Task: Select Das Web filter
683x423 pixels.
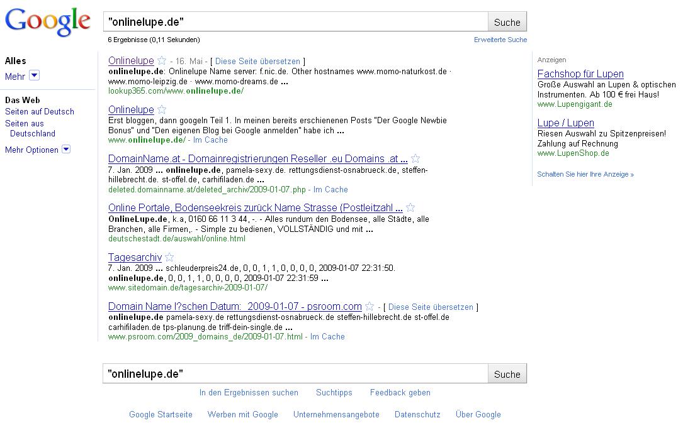Action: click(22, 100)
